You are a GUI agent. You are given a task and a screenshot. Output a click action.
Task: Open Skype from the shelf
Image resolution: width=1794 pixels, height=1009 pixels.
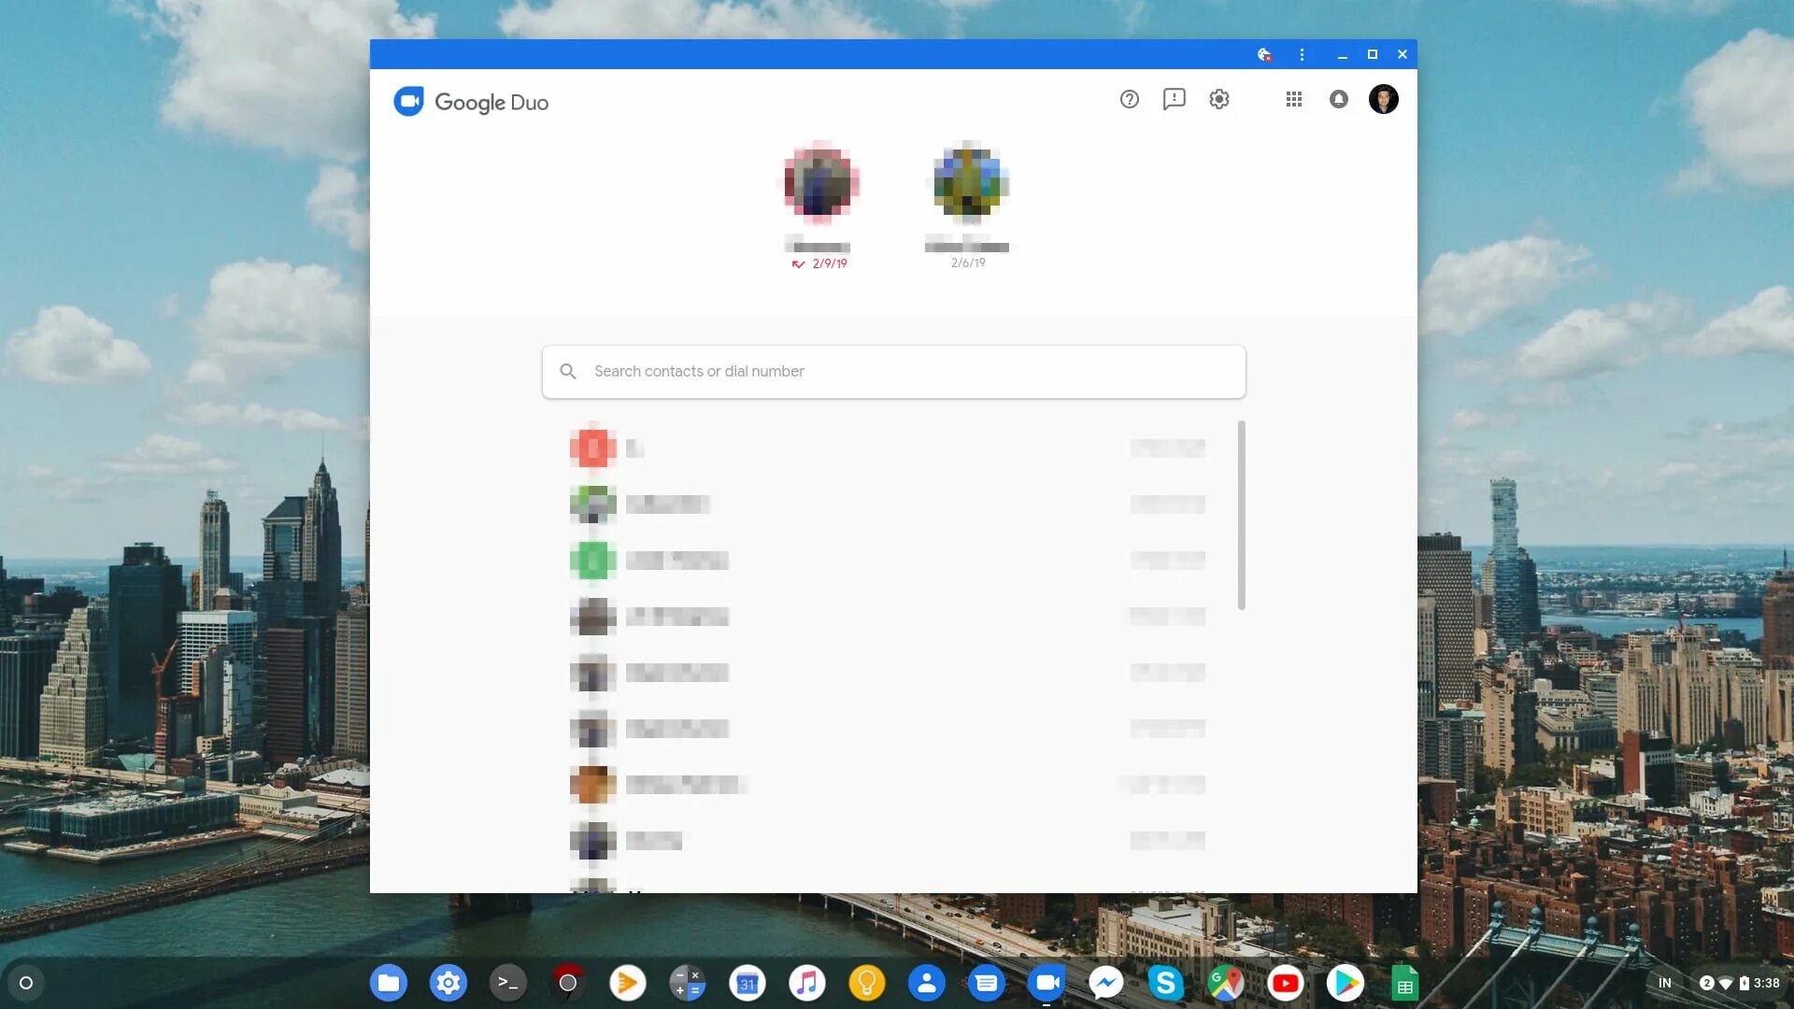click(1165, 983)
